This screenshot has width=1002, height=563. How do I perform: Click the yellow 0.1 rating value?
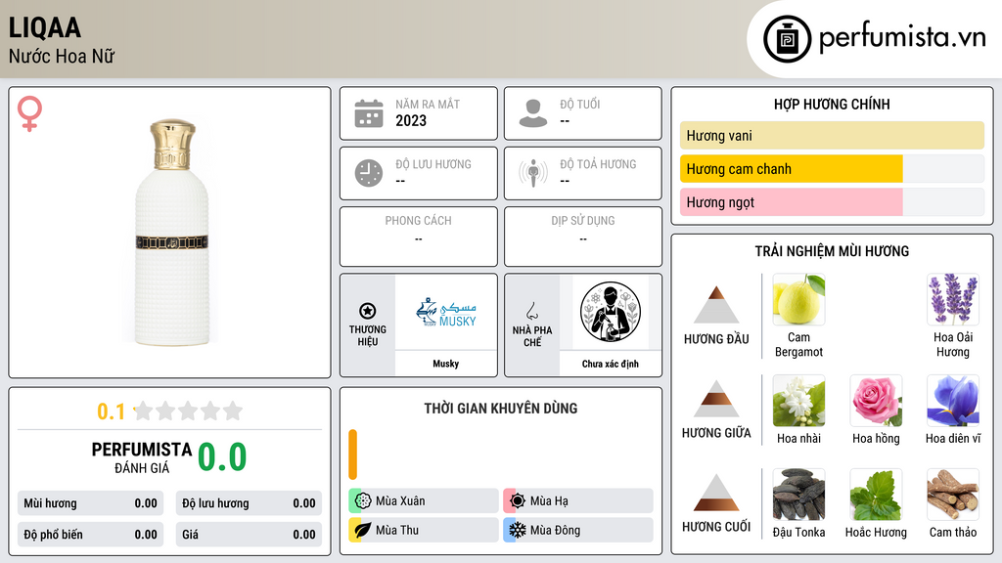click(x=112, y=411)
